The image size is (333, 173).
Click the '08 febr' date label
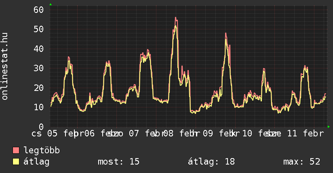point(180,133)
